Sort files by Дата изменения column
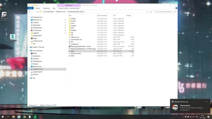Screen dimensions: 212x119 coord(102,16)
